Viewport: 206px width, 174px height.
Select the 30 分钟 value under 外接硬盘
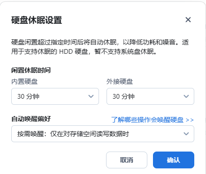coord(123,96)
